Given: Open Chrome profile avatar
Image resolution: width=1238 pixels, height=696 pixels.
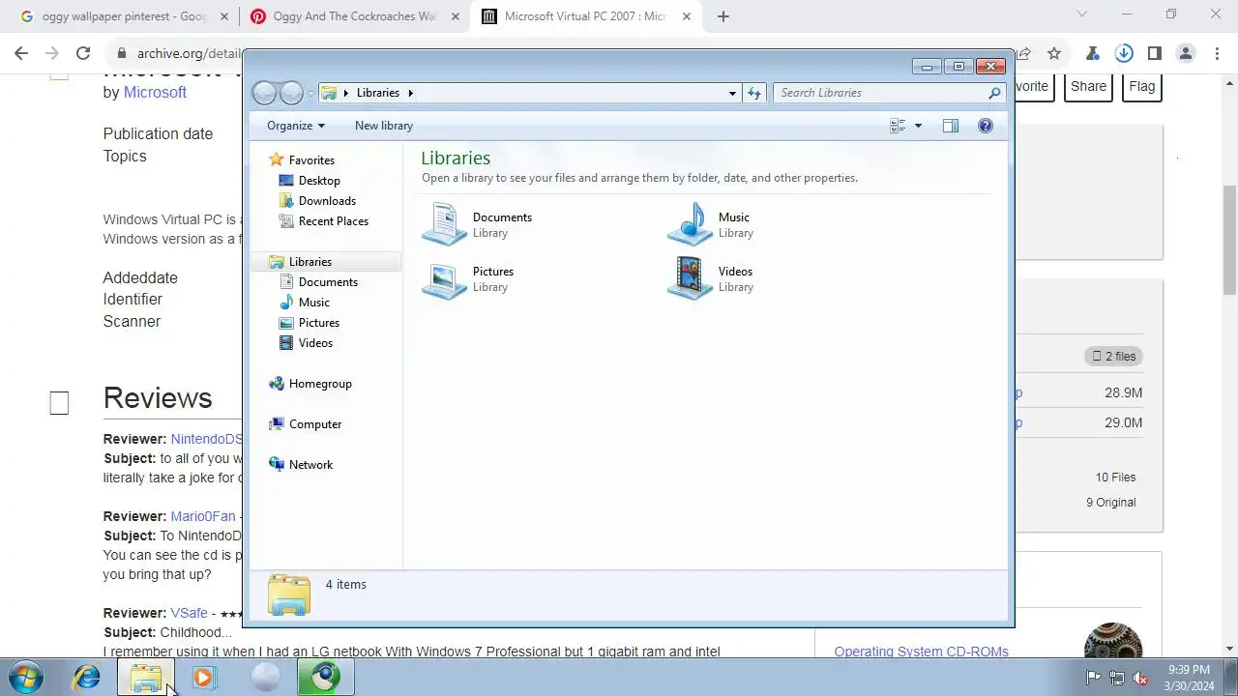Looking at the screenshot, I should click(x=1187, y=54).
